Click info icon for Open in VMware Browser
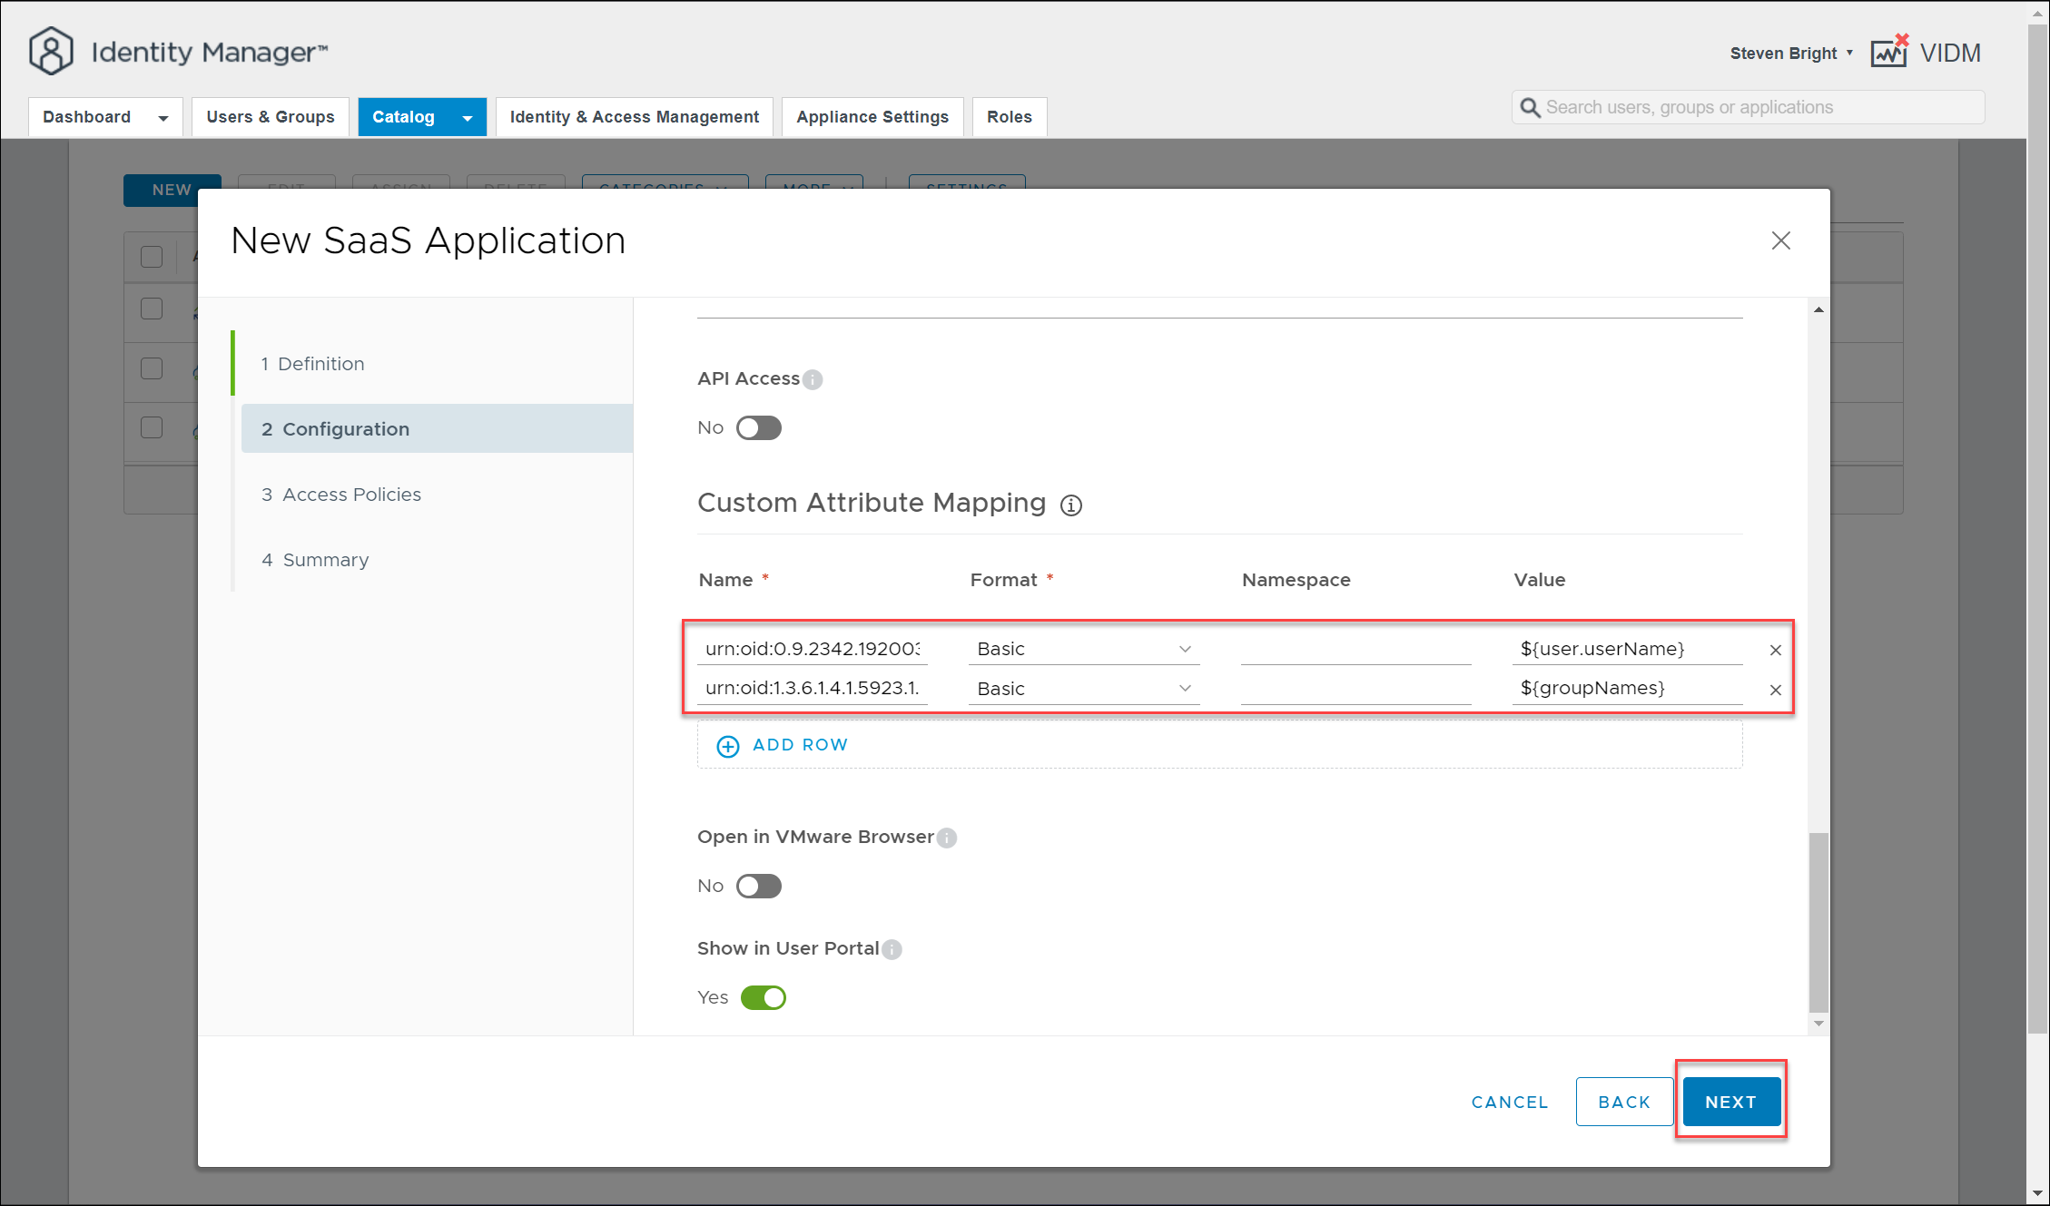Viewport: 2050px width, 1206px height. [947, 838]
